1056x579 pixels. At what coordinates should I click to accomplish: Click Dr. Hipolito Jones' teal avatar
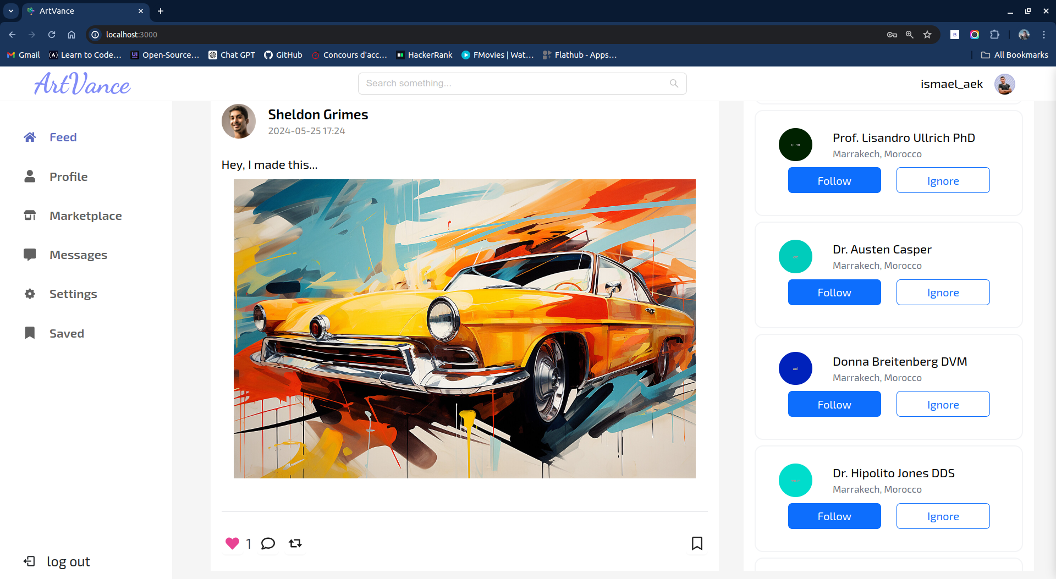tap(795, 481)
